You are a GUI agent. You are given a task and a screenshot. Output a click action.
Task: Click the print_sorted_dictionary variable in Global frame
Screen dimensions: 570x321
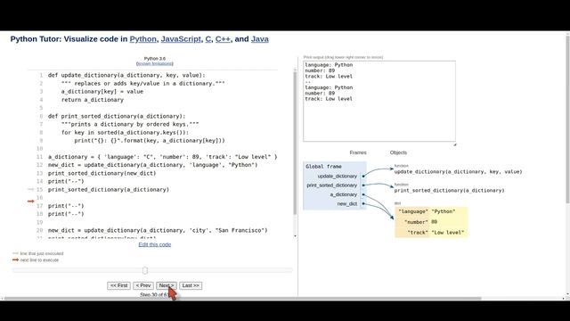[x=332, y=185]
